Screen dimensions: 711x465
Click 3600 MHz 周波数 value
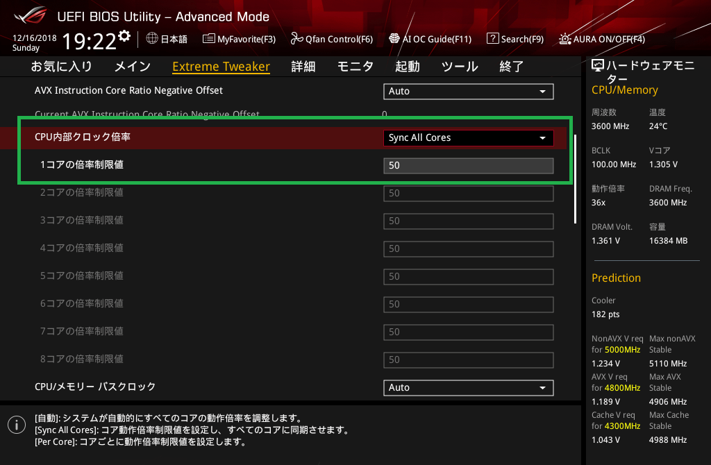pyautogui.click(x=610, y=126)
